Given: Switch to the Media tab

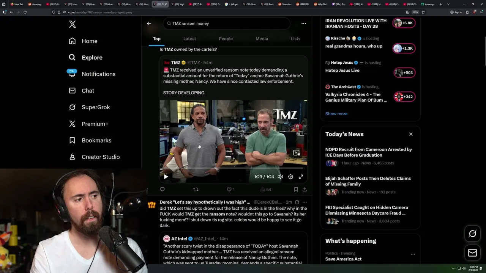Looking at the screenshot, I should tap(262, 39).
